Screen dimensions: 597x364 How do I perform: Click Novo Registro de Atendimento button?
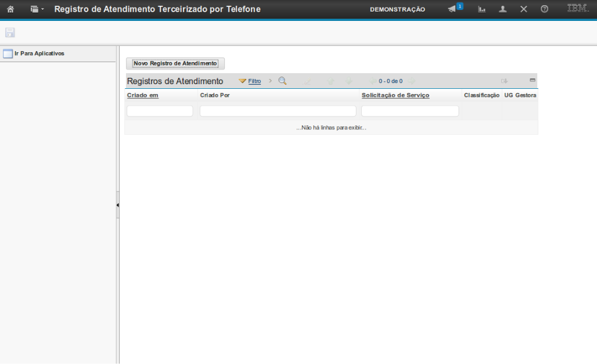175,63
